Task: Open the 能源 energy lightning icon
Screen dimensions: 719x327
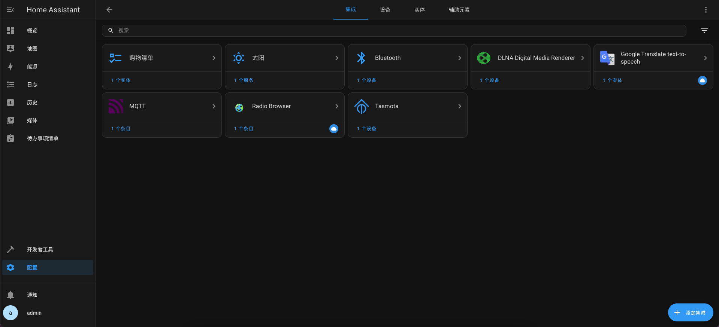Action: click(x=10, y=67)
